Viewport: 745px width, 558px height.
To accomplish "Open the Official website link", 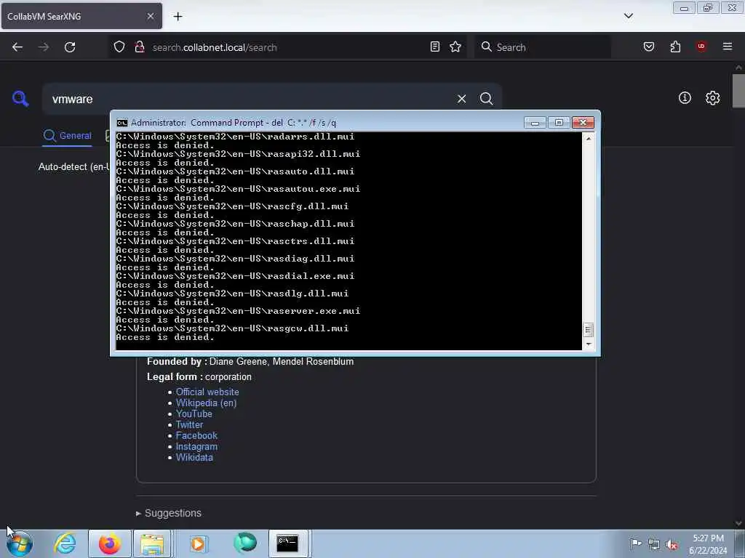I will click(207, 392).
